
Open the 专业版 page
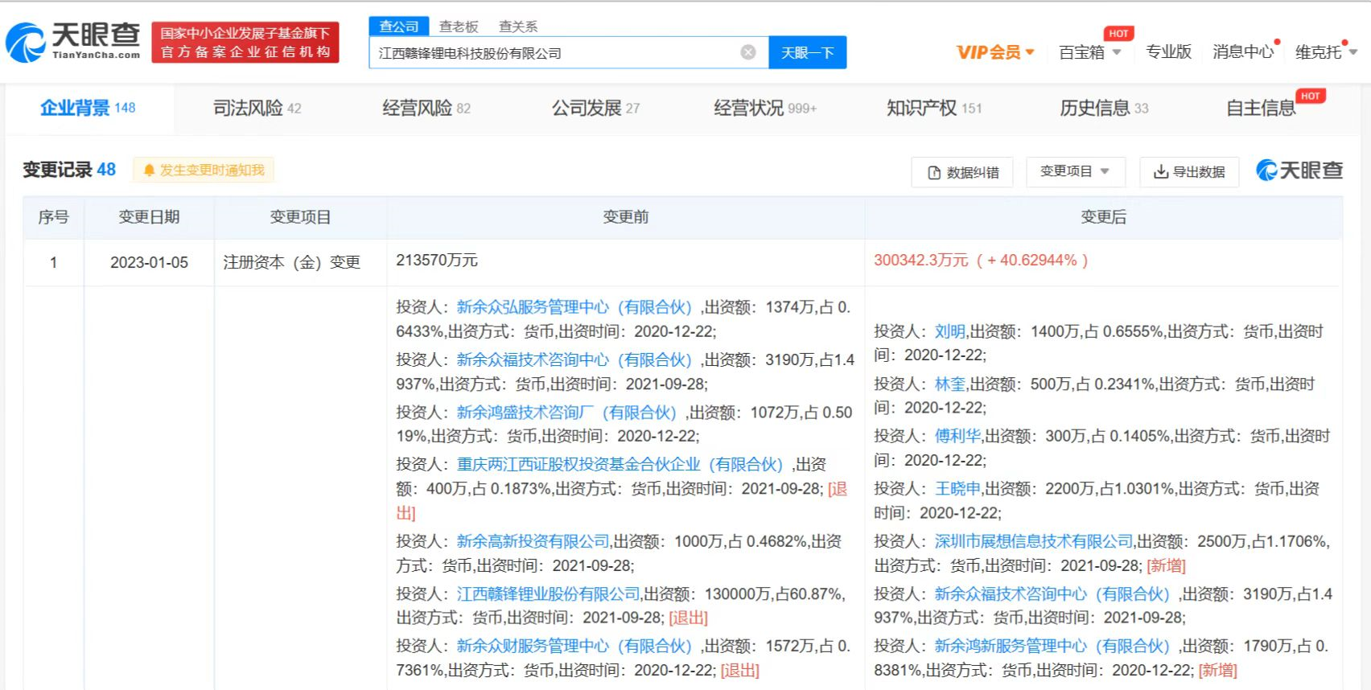pos(1168,52)
